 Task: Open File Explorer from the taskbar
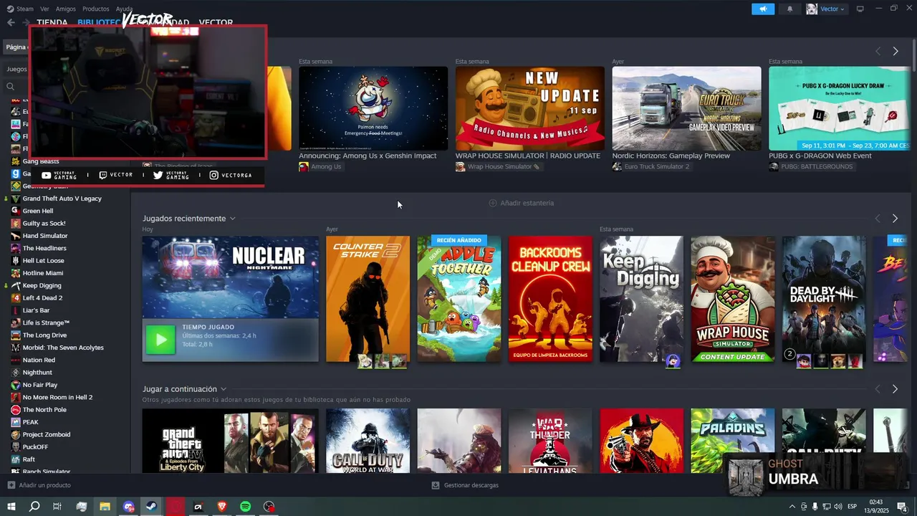click(105, 507)
